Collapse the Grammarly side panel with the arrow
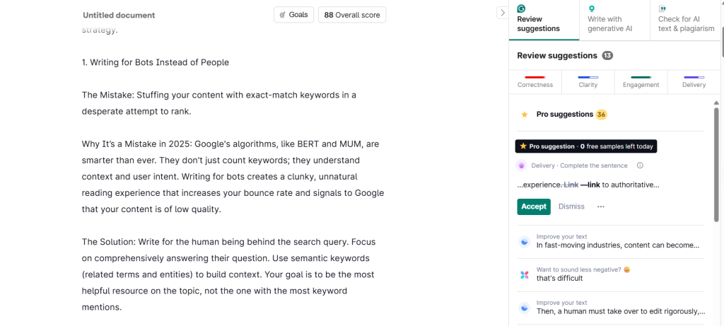 [x=502, y=12]
